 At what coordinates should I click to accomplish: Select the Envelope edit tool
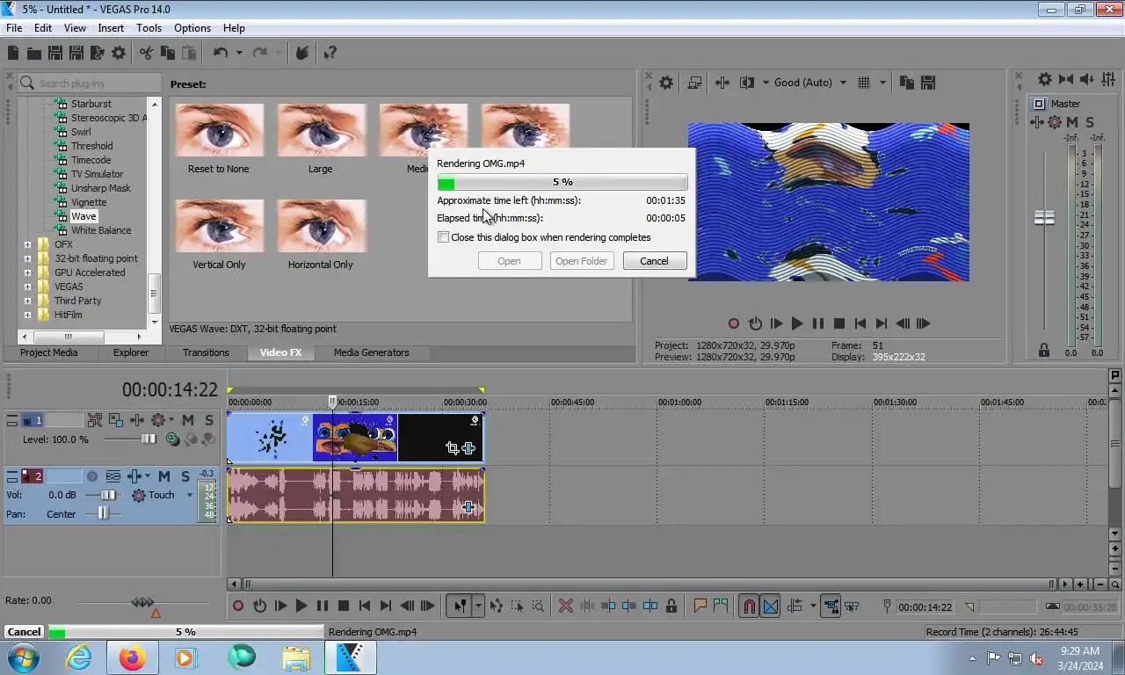497,606
